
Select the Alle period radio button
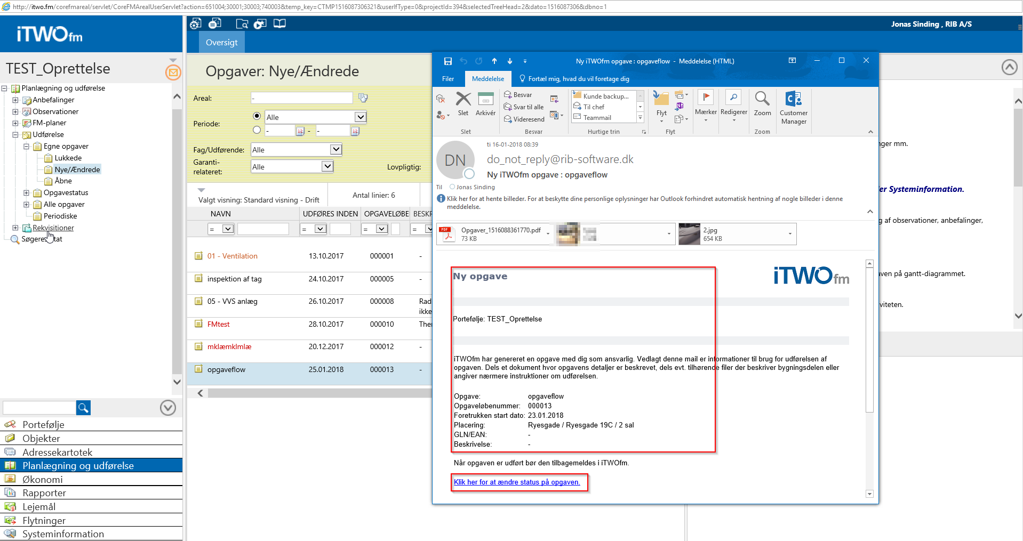point(257,116)
